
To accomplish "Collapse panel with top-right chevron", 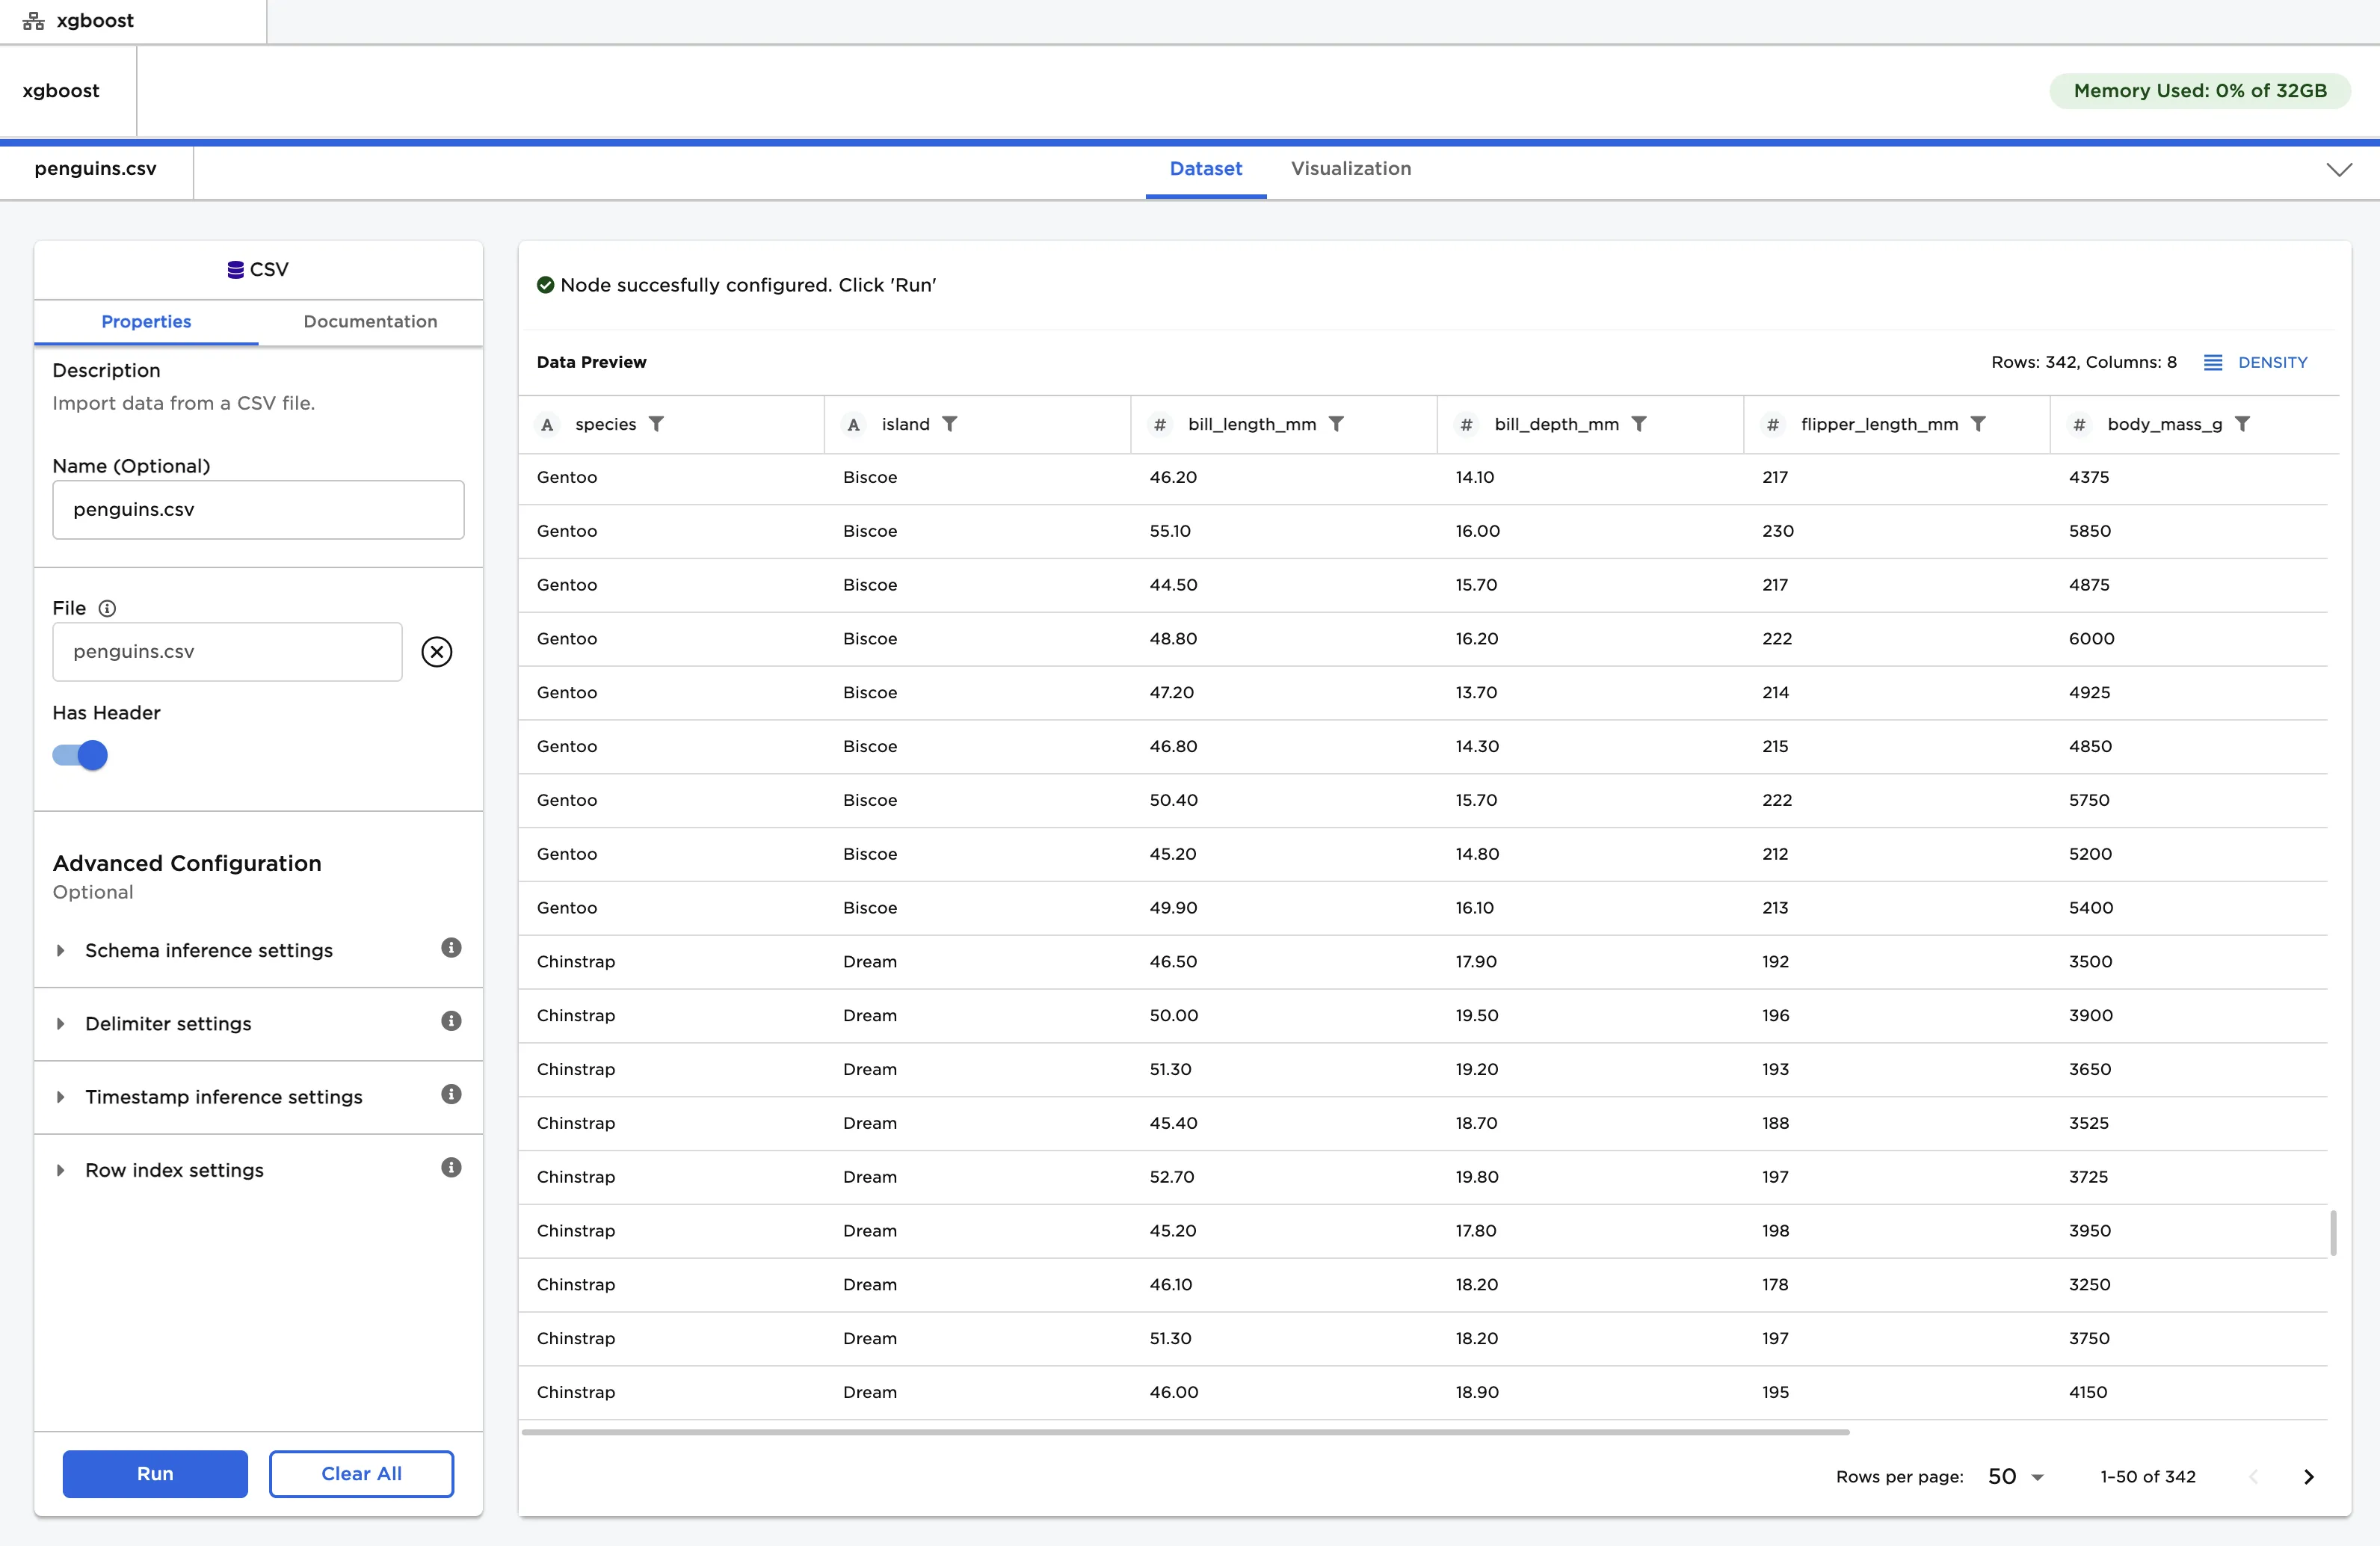I will point(2339,169).
